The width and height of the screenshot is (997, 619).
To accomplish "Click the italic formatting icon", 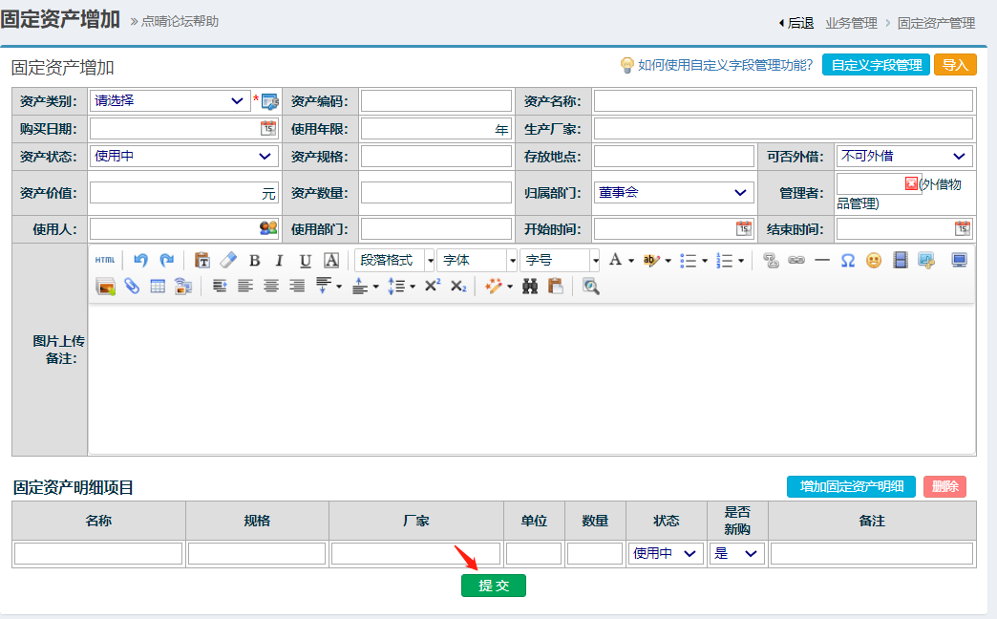I will coord(279,261).
